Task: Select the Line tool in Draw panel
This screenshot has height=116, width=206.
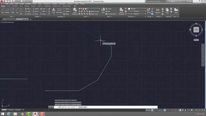Action: pos(2,10)
